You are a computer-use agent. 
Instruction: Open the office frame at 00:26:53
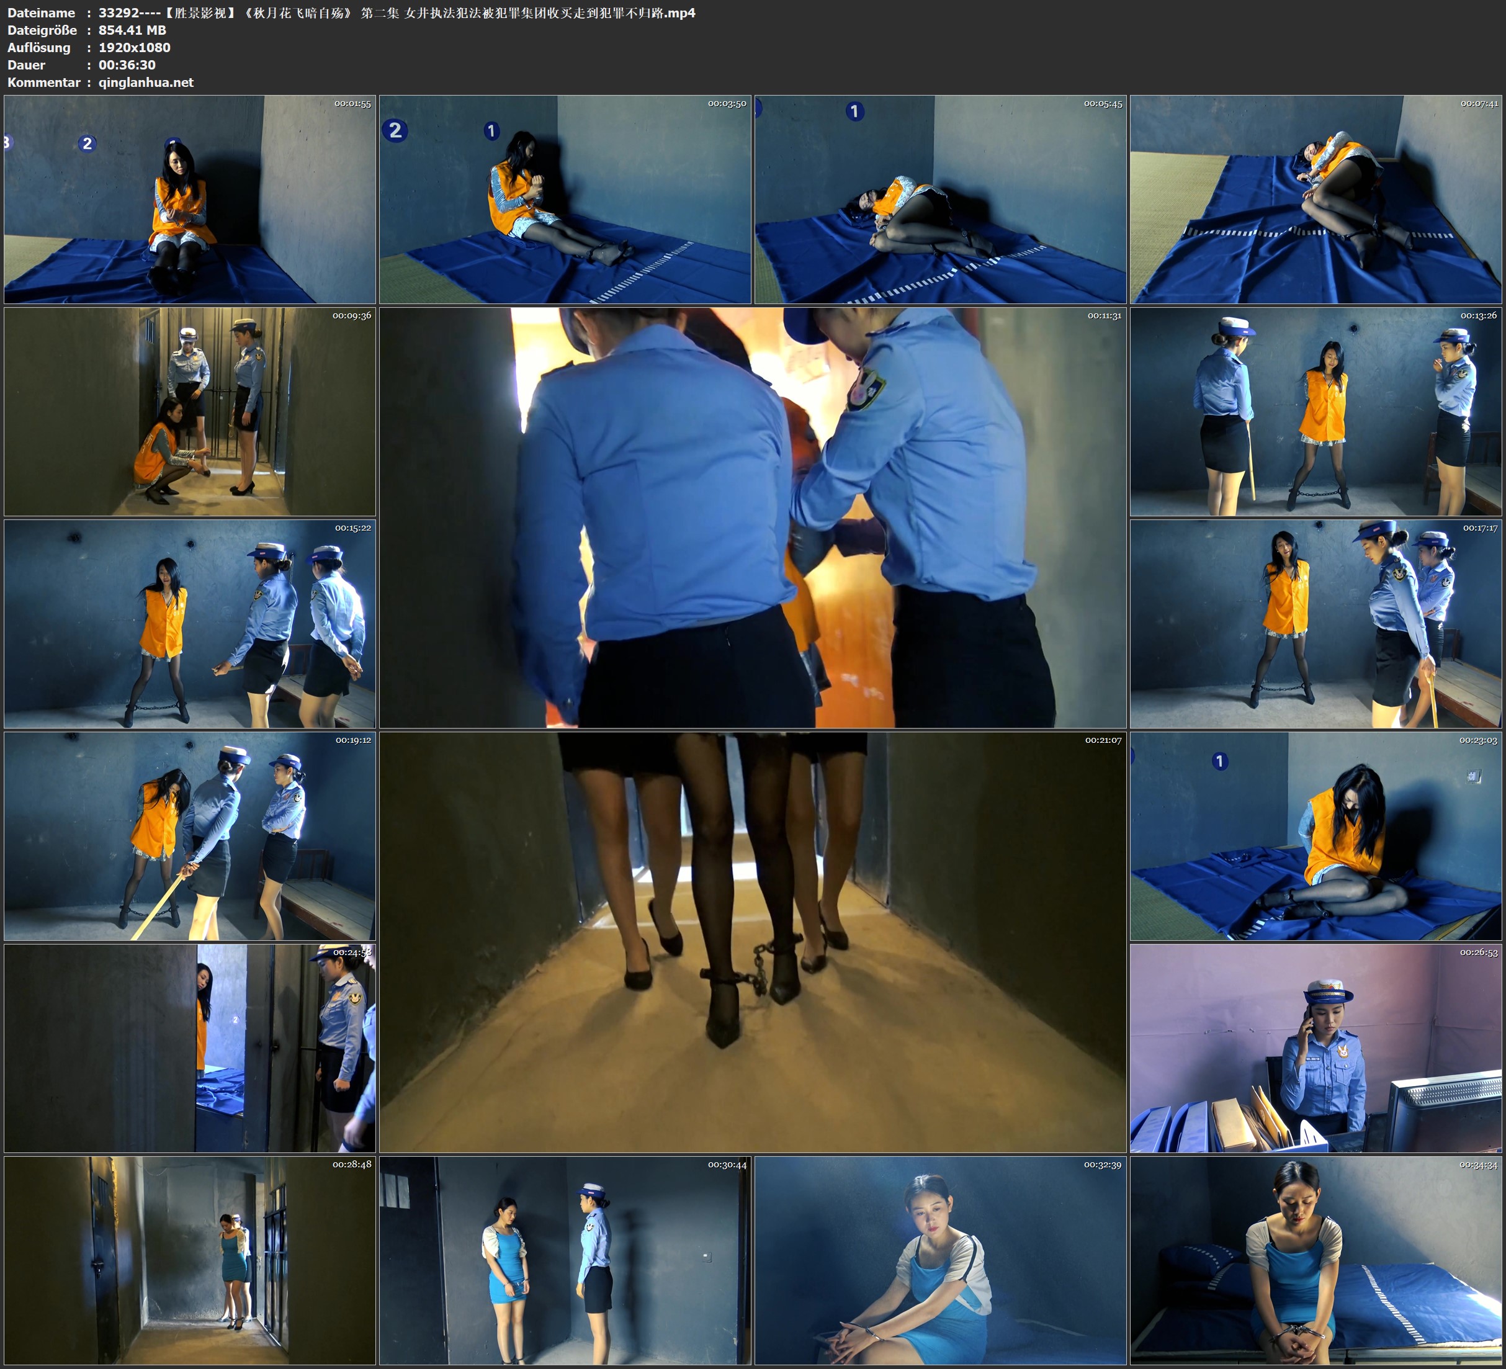(1316, 1048)
